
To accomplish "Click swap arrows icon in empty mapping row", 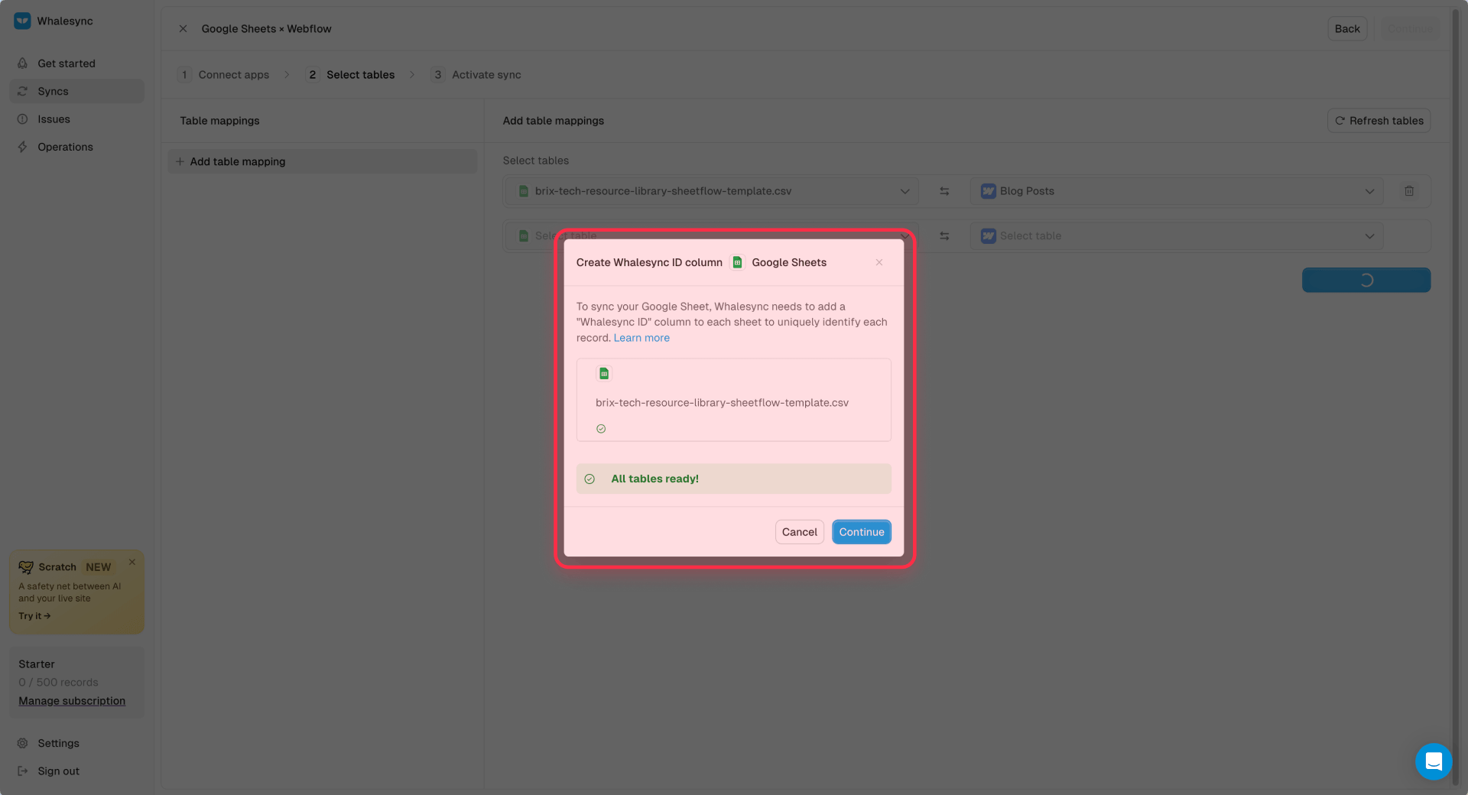I will pyautogui.click(x=944, y=236).
